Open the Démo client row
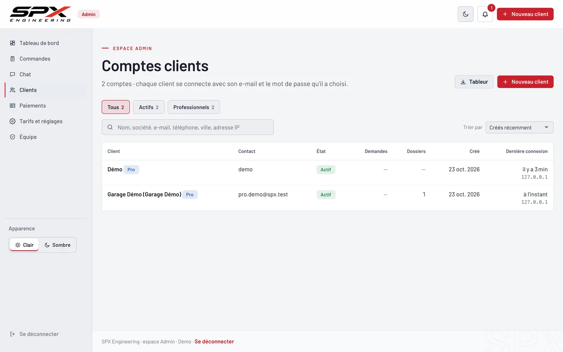Image resolution: width=563 pixels, height=352 pixels. point(327,173)
